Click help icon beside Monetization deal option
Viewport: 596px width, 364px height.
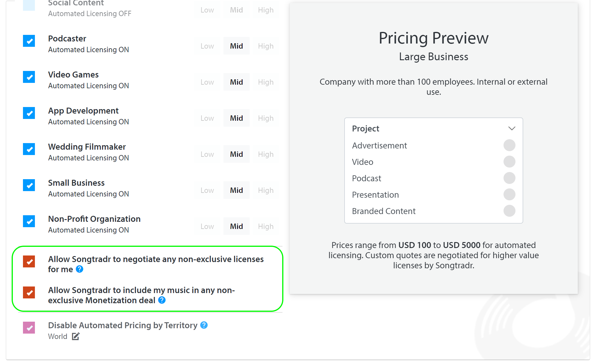click(162, 300)
